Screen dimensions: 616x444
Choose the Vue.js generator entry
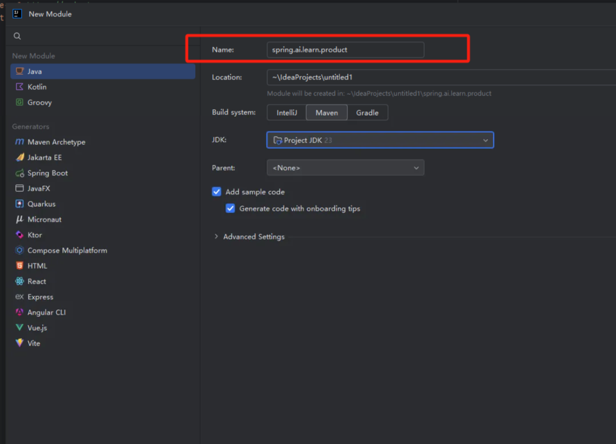coord(103,327)
